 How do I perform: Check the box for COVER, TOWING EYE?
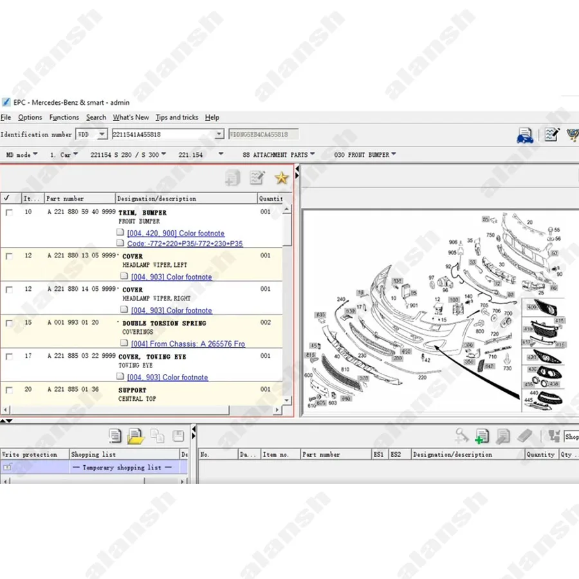click(9, 356)
